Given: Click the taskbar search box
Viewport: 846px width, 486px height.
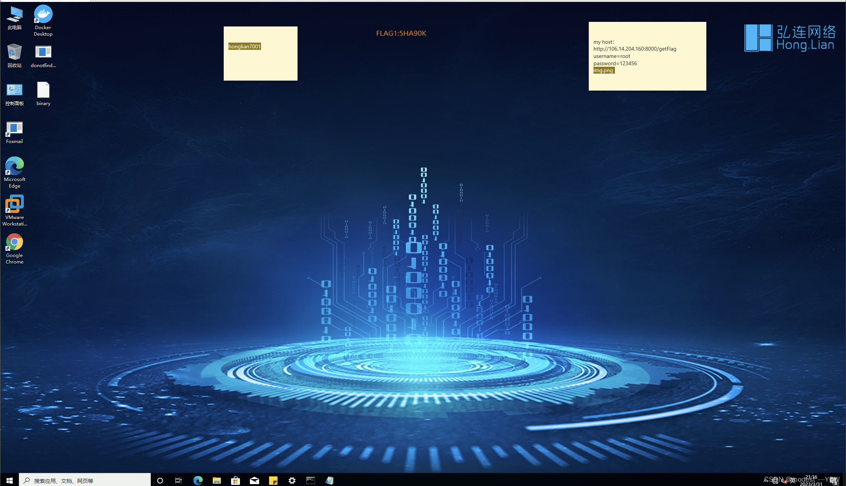Looking at the screenshot, I should (x=84, y=480).
